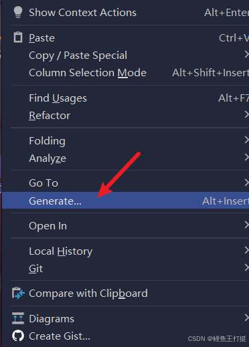
Task: Select Compare with Clipboard label
Action: (88, 294)
